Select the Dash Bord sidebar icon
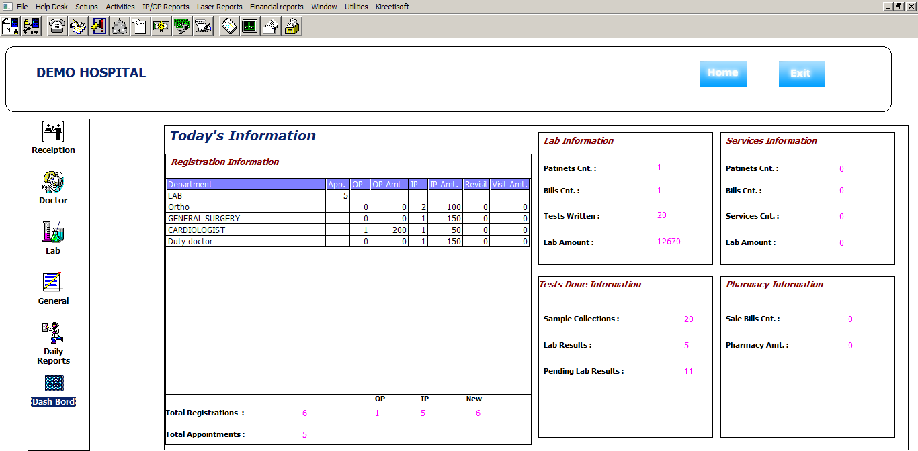This screenshot has width=918, height=451. pyautogui.click(x=53, y=384)
